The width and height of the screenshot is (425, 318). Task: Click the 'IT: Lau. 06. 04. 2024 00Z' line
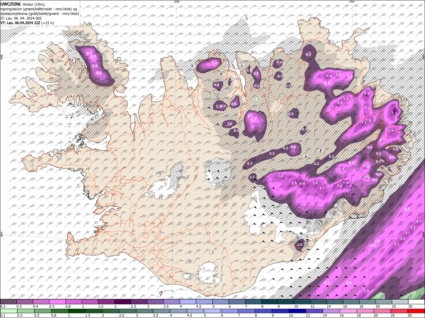(20, 18)
